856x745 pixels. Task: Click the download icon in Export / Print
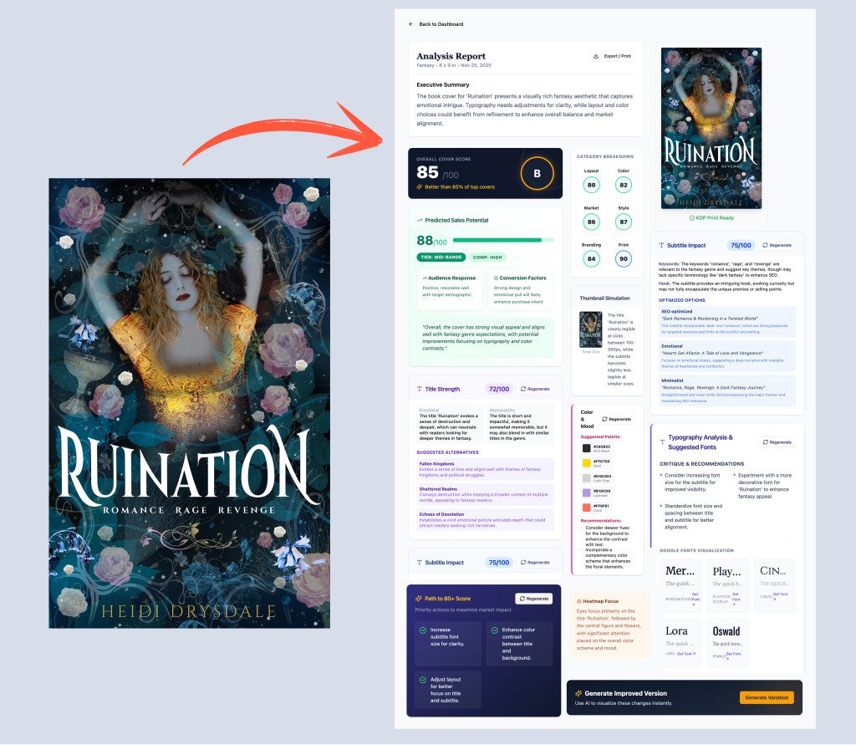595,56
